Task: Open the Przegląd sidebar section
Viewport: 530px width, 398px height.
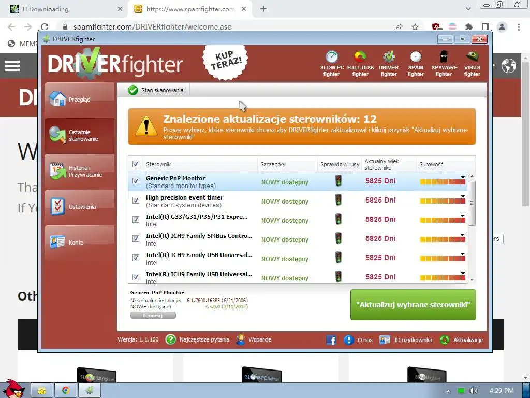Action: coord(79,99)
